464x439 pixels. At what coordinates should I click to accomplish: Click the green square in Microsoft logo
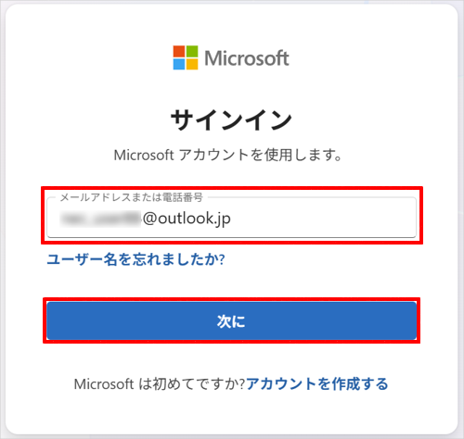(x=192, y=51)
